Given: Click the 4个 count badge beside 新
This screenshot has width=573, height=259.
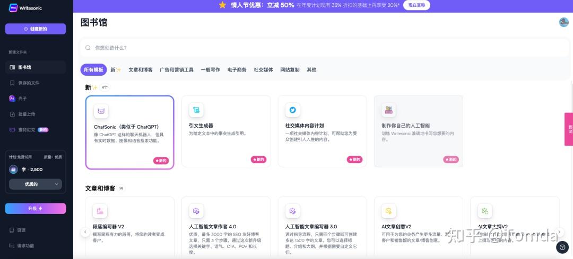Looking at the screenshot, I should [105, 87].
